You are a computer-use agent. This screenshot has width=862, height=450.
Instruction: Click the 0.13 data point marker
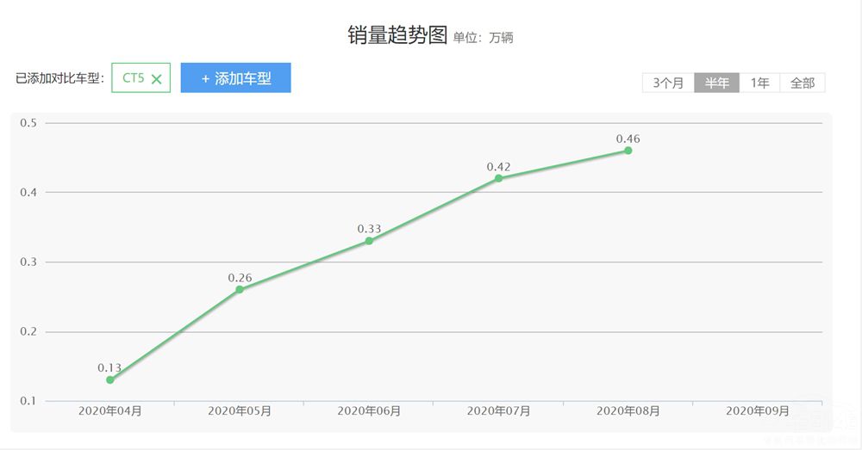tap(110, 379)
